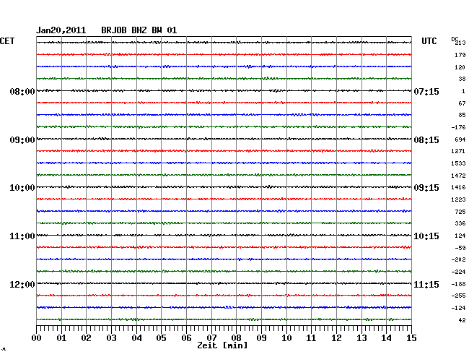Select the 11:00 CET time label
Viewport: 469px width, 357px height.
[22, 236]
